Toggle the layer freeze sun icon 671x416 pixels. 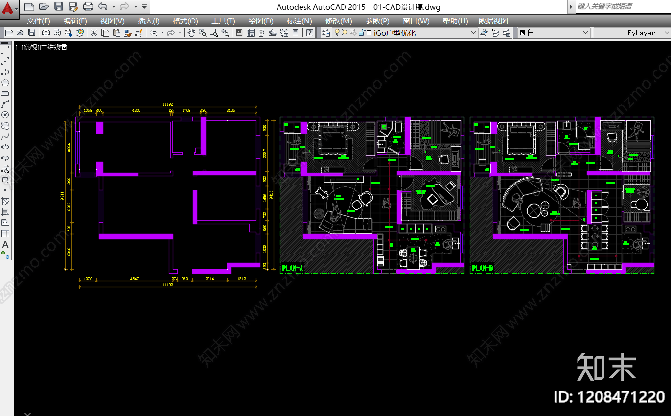tap(345, 32)
